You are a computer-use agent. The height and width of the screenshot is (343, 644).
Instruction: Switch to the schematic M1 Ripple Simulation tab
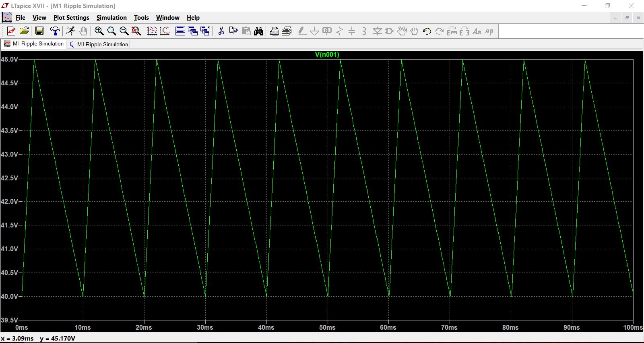[99, 44]
